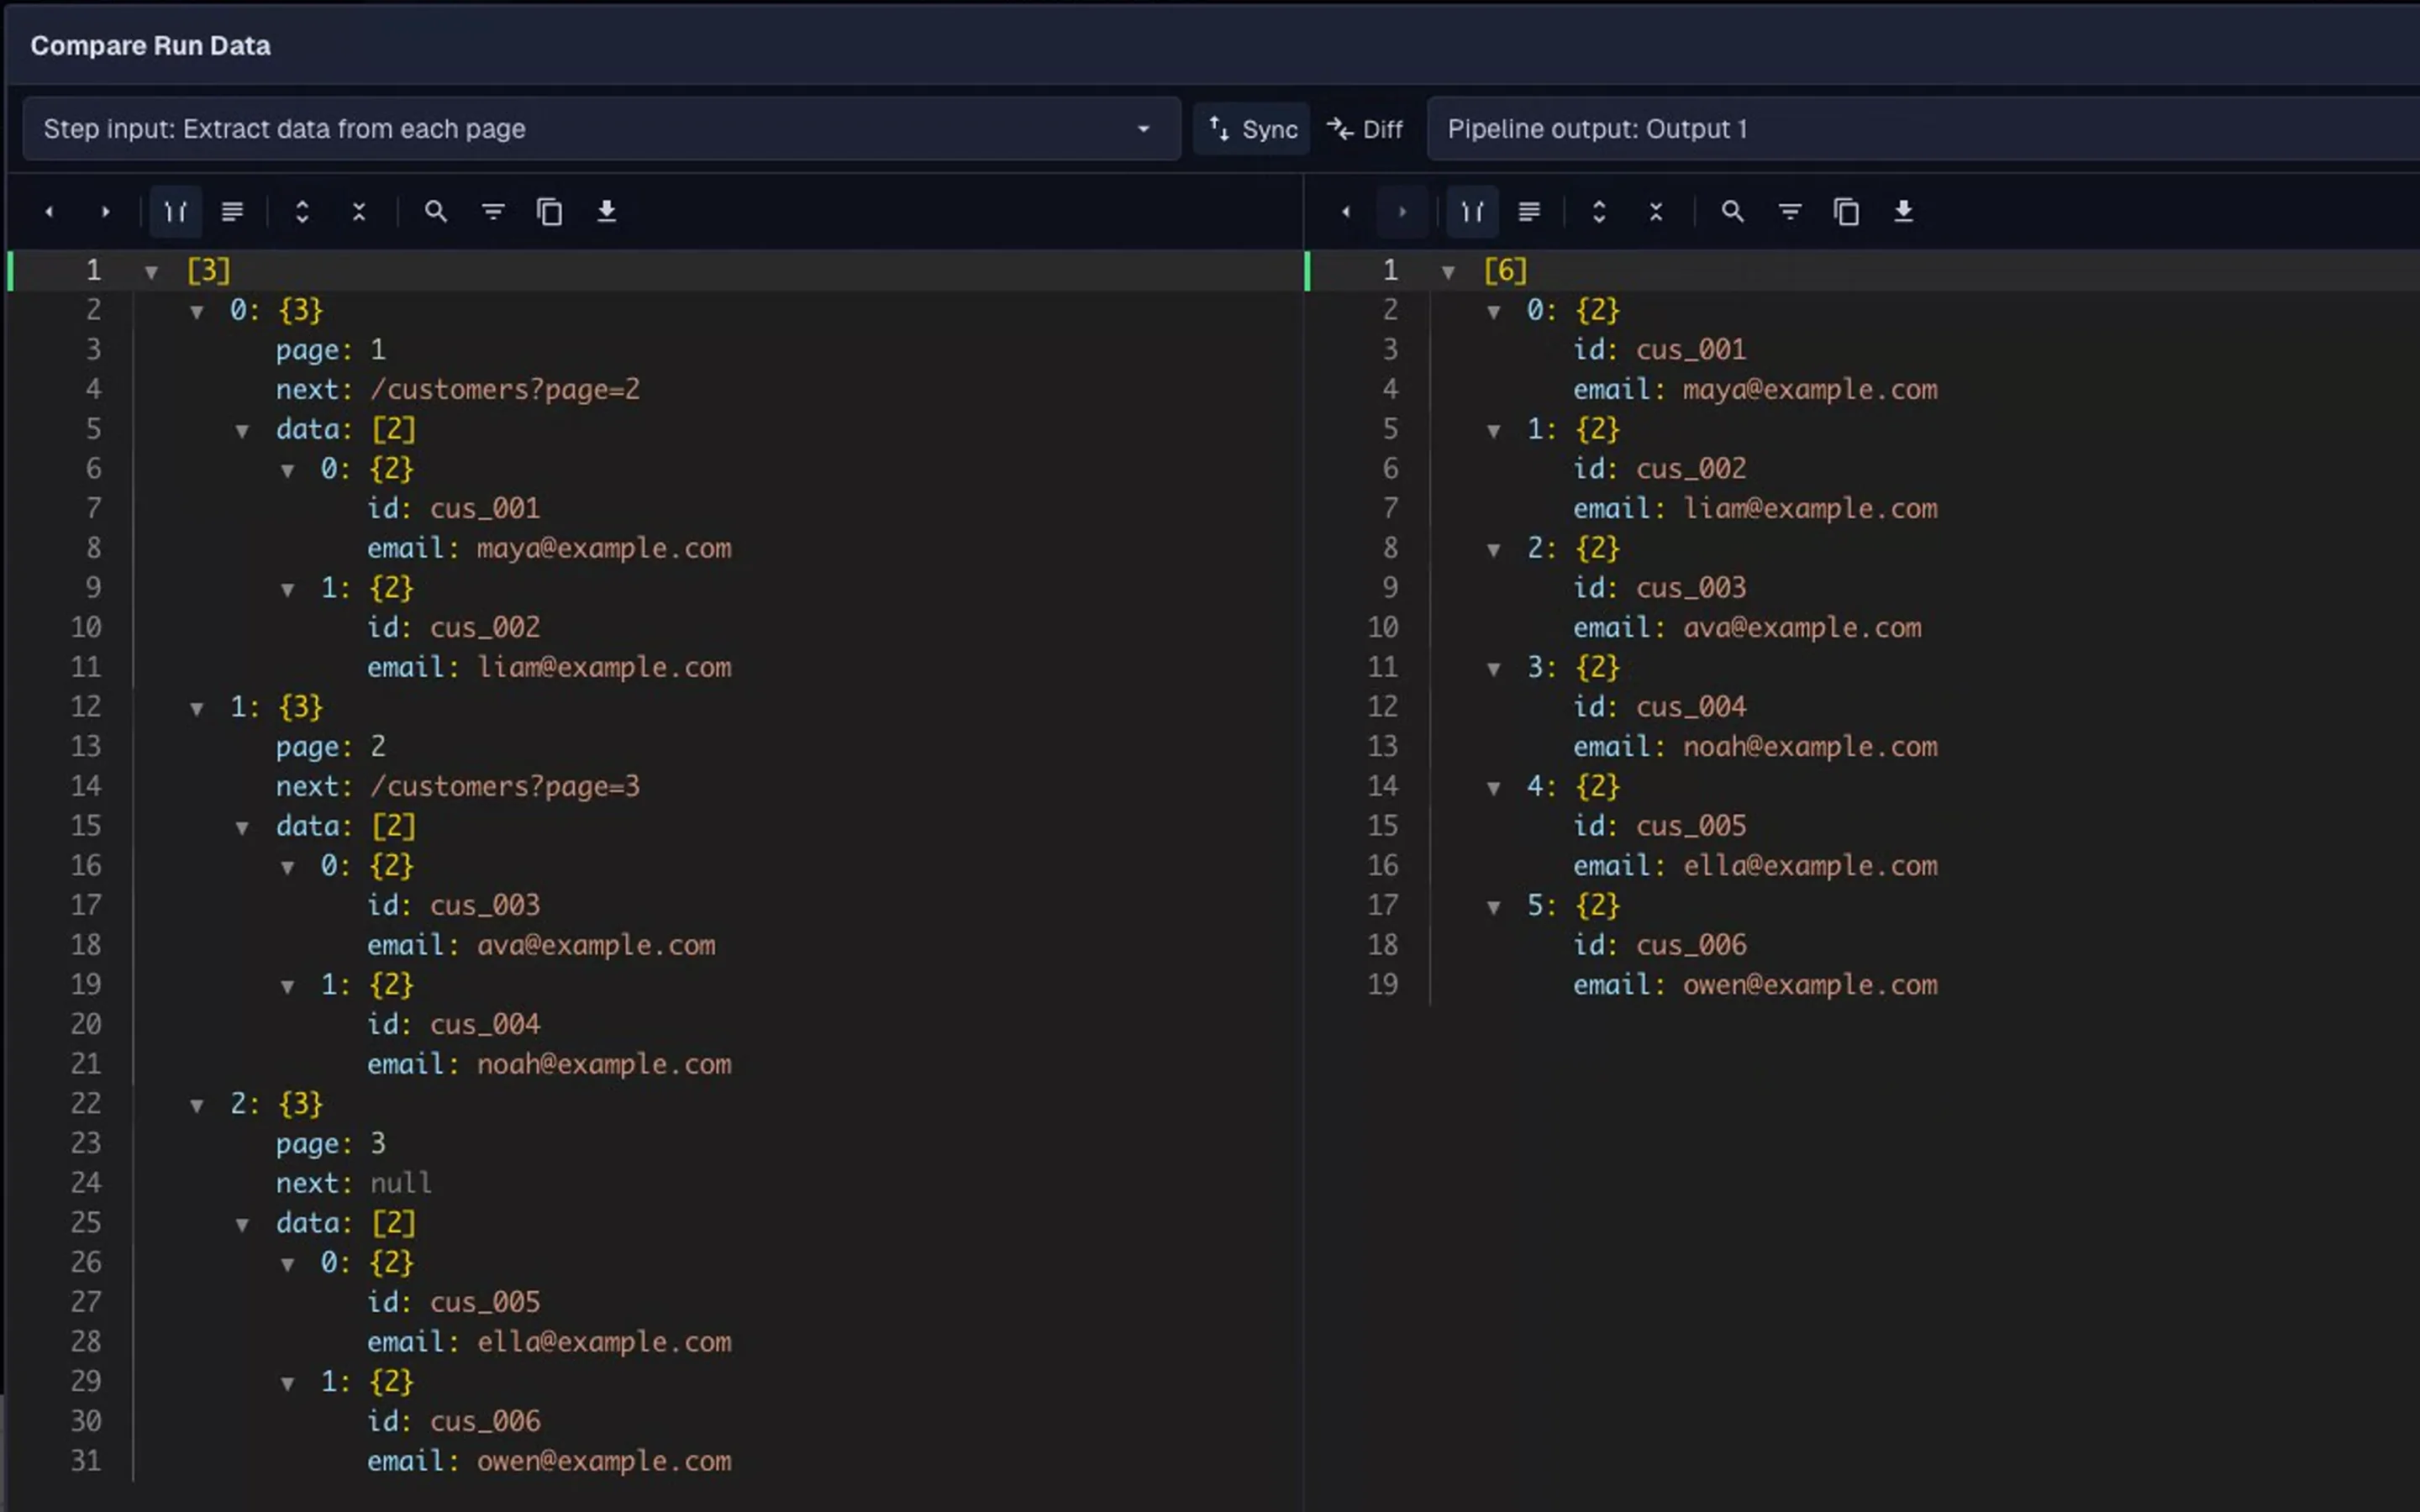2420x1512 pixels.
Task: Select /customers?page=2 value in left pane
Action: coord(505,390)
